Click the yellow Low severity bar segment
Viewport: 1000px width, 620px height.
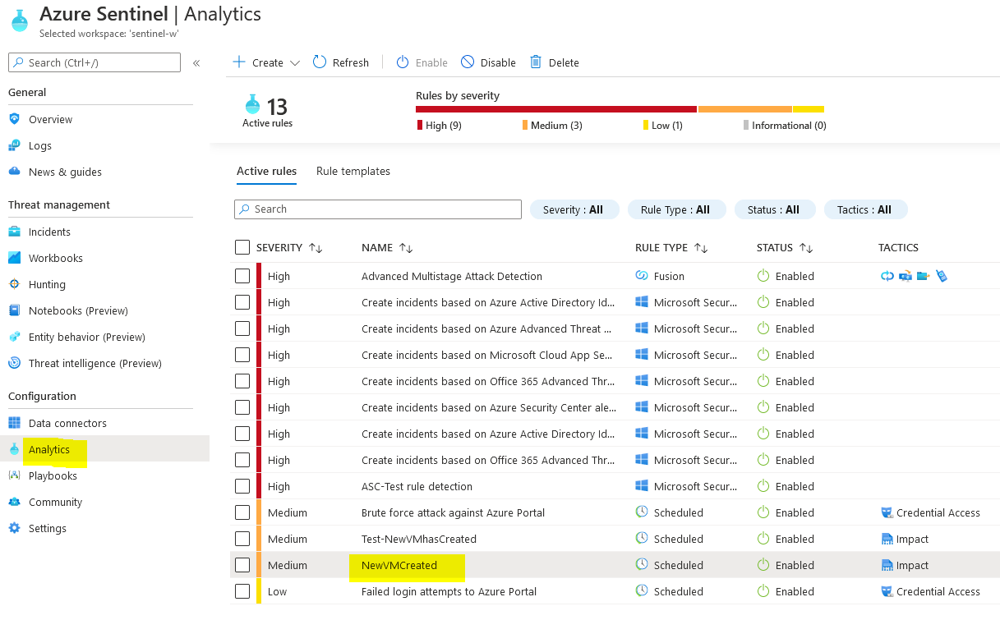[x=809, y=109]
